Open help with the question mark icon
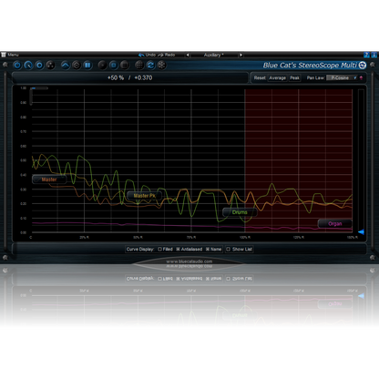Viewport: 379px width, 379px height. (366, 55)
